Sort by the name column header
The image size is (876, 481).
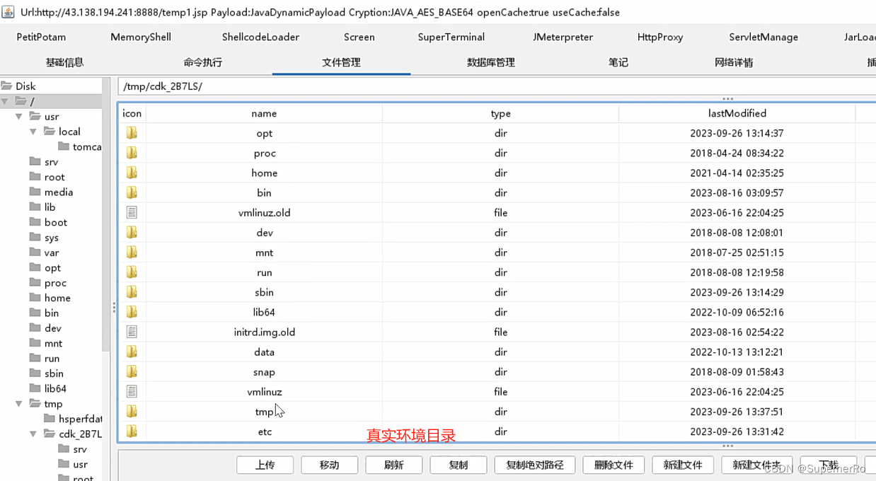264,113
